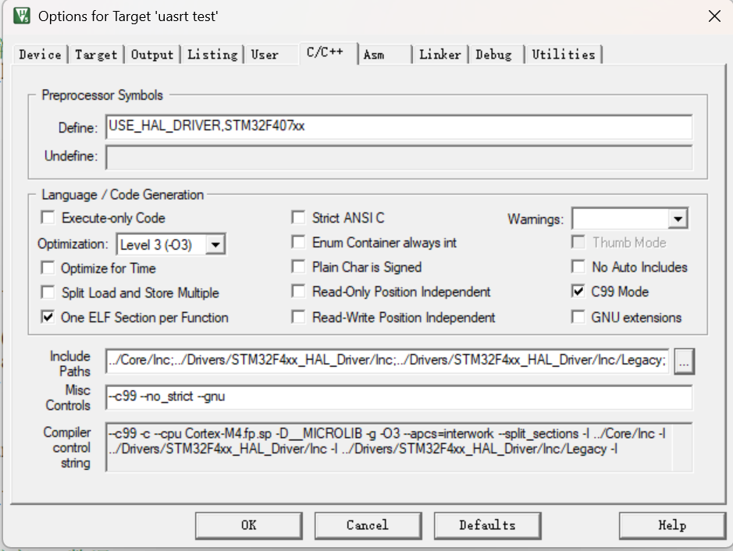Select the Listing tab

point(212,55)
